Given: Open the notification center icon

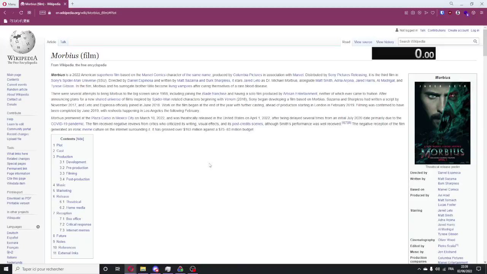Looking at the screenshot, I should [479, 269].
